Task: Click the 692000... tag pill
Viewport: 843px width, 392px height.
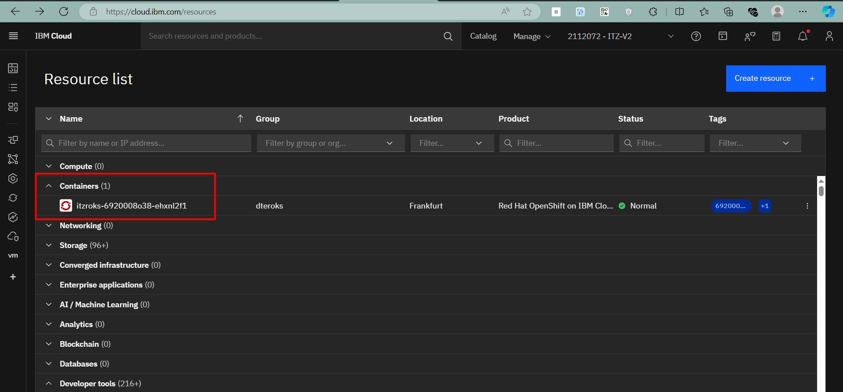Action: (x=731, y=206)
